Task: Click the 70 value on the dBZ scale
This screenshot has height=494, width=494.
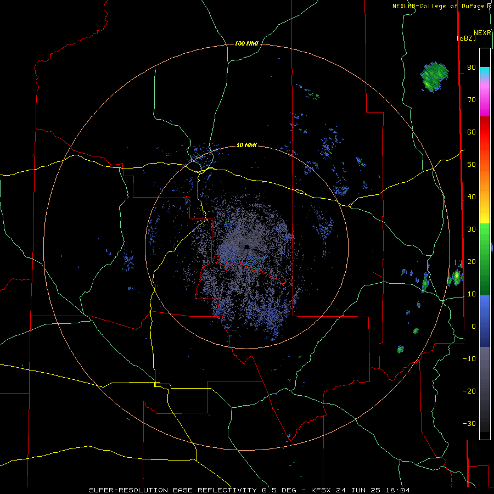Action: point(471,99)
